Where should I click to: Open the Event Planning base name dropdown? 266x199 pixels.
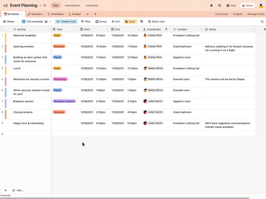[x=40, y=5]
